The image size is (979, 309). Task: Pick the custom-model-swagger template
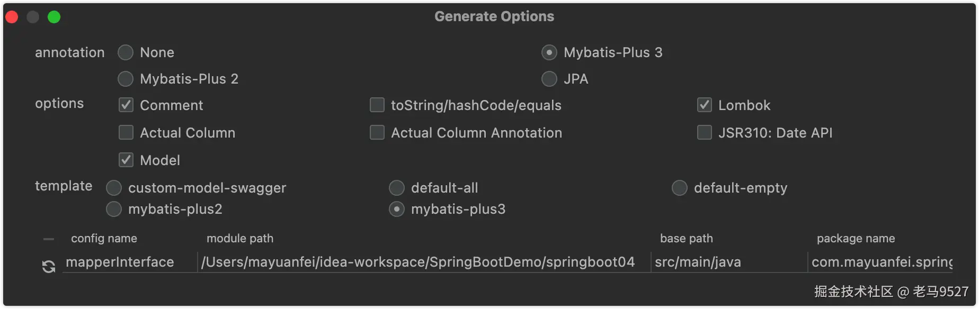click(x=114, y=188)
